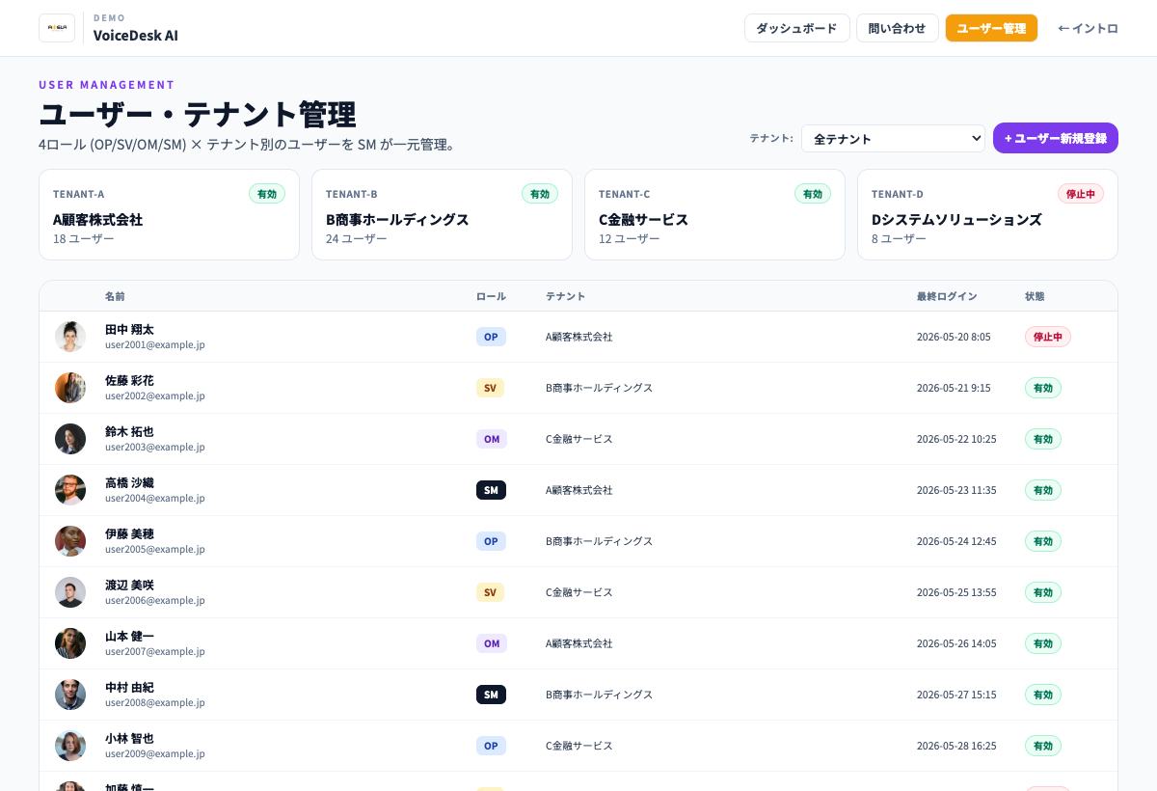Viewport: 1157px width, 791px height.
Task: Click OP role badge for 伊藤 美穂
Action: point(491,541)
